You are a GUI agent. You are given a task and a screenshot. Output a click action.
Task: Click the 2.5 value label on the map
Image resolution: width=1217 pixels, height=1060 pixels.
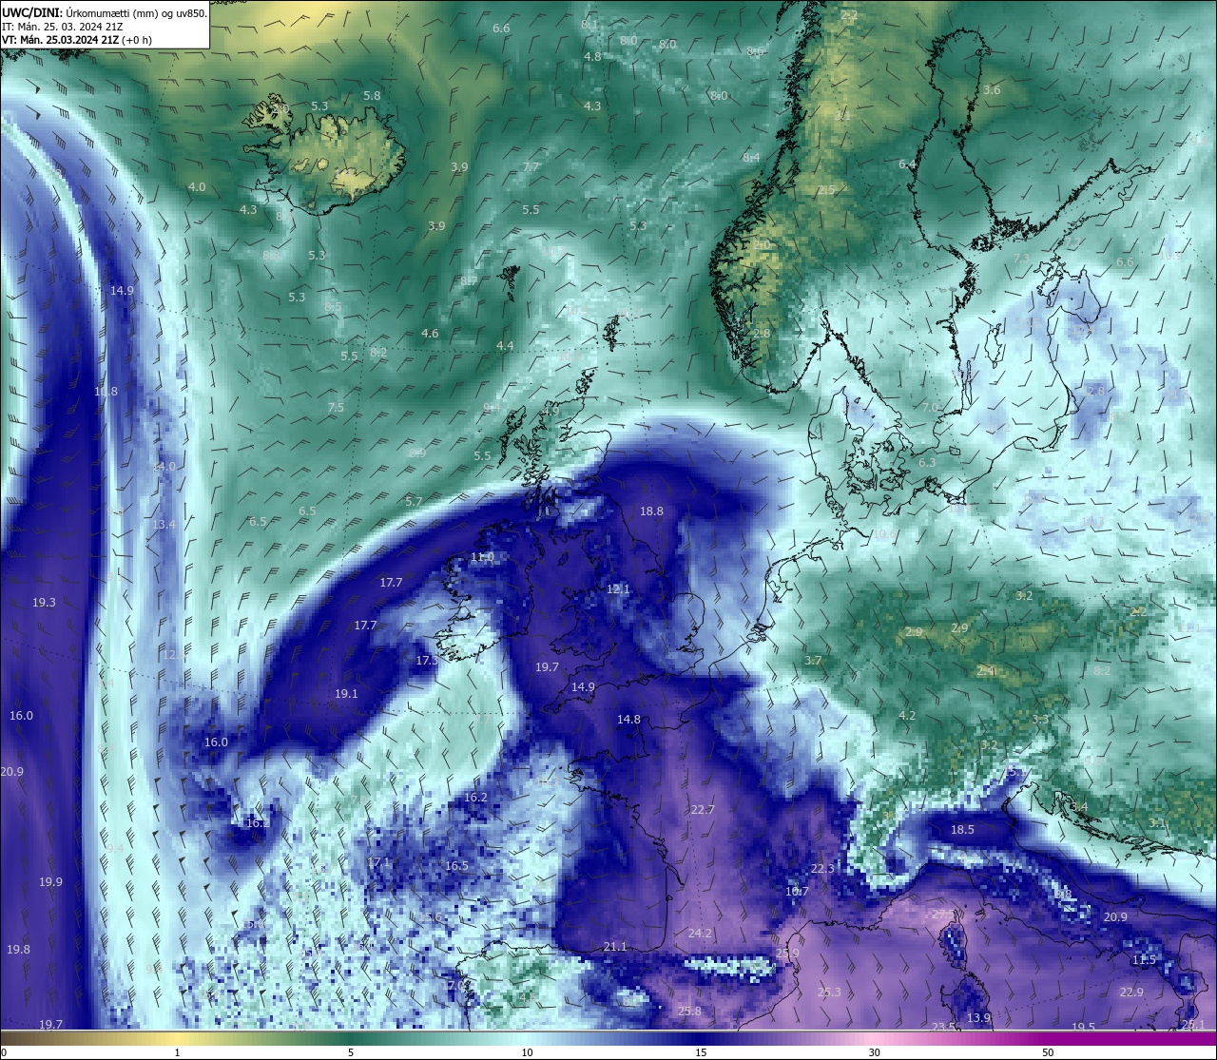826,189
